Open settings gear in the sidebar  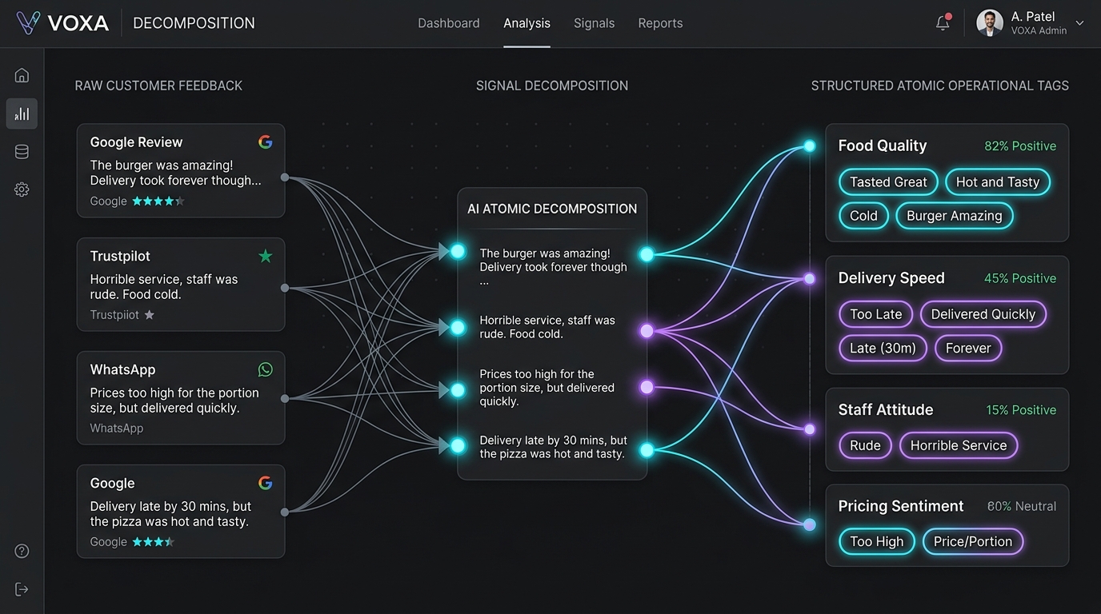pos(22,189)
